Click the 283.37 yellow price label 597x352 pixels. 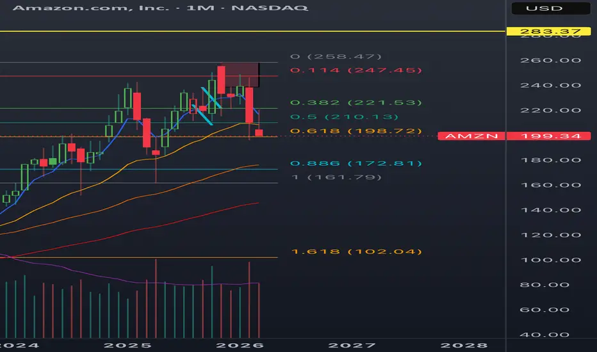(x=550, y=31)
